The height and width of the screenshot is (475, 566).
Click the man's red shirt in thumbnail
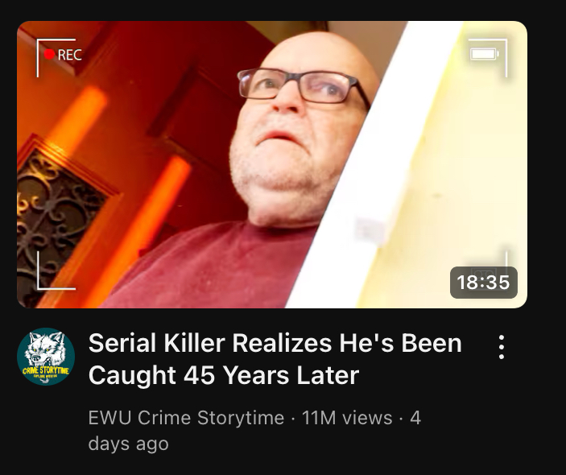(x=209, y=266)
